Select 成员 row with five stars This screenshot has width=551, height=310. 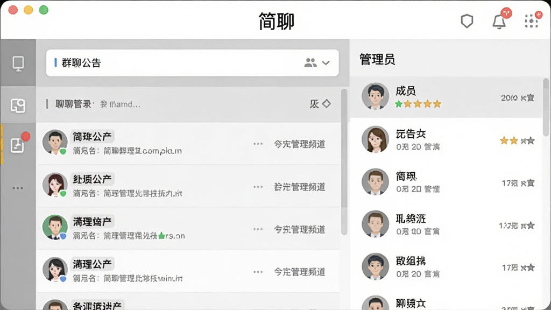coord(446,97)
